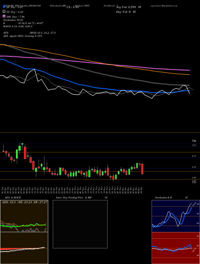Screen dimensions: 200x264
Task: Select the '50 Day = 6.42' legend text
Action: click(x=15, y=12)
